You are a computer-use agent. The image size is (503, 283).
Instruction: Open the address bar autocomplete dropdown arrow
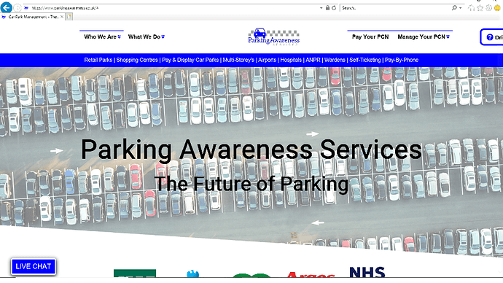click(321, 8)
